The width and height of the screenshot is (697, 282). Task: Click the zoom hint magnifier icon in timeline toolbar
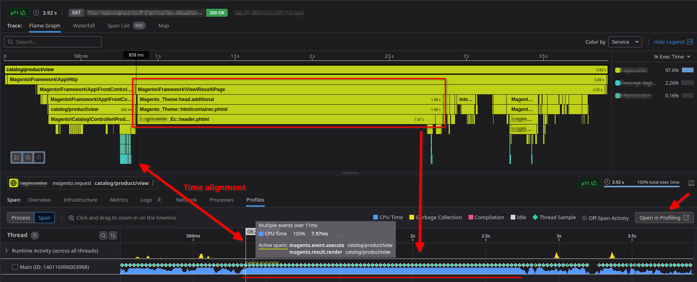point(72,218)
